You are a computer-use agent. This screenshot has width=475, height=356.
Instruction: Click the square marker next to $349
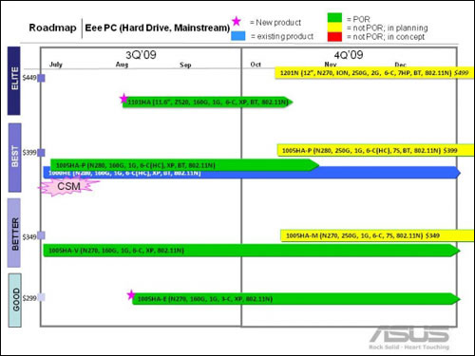click(41, 235)
